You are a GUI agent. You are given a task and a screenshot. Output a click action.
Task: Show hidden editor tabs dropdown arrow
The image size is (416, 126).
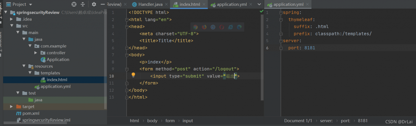click(259, 4)
